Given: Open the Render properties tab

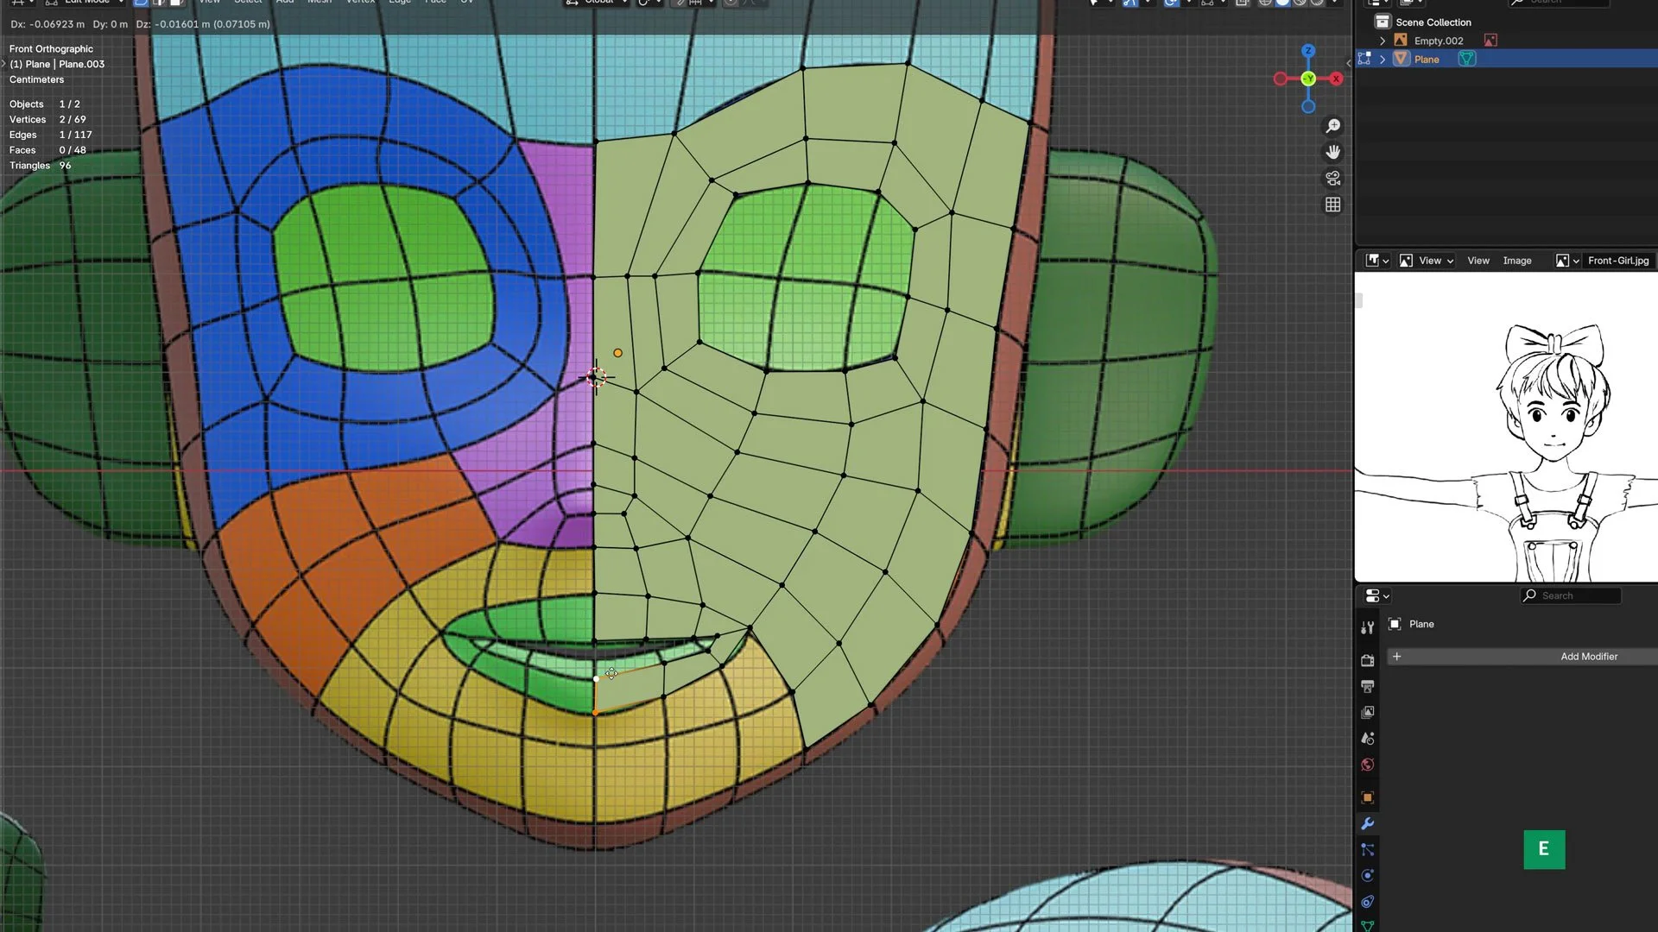Looking at the screenshot, I should click(x=1367, y=660).
